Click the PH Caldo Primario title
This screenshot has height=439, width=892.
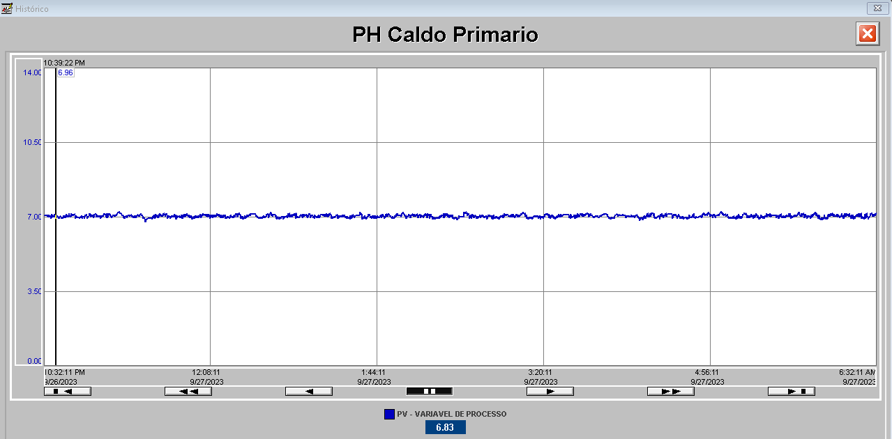click(x=445, y=34)
